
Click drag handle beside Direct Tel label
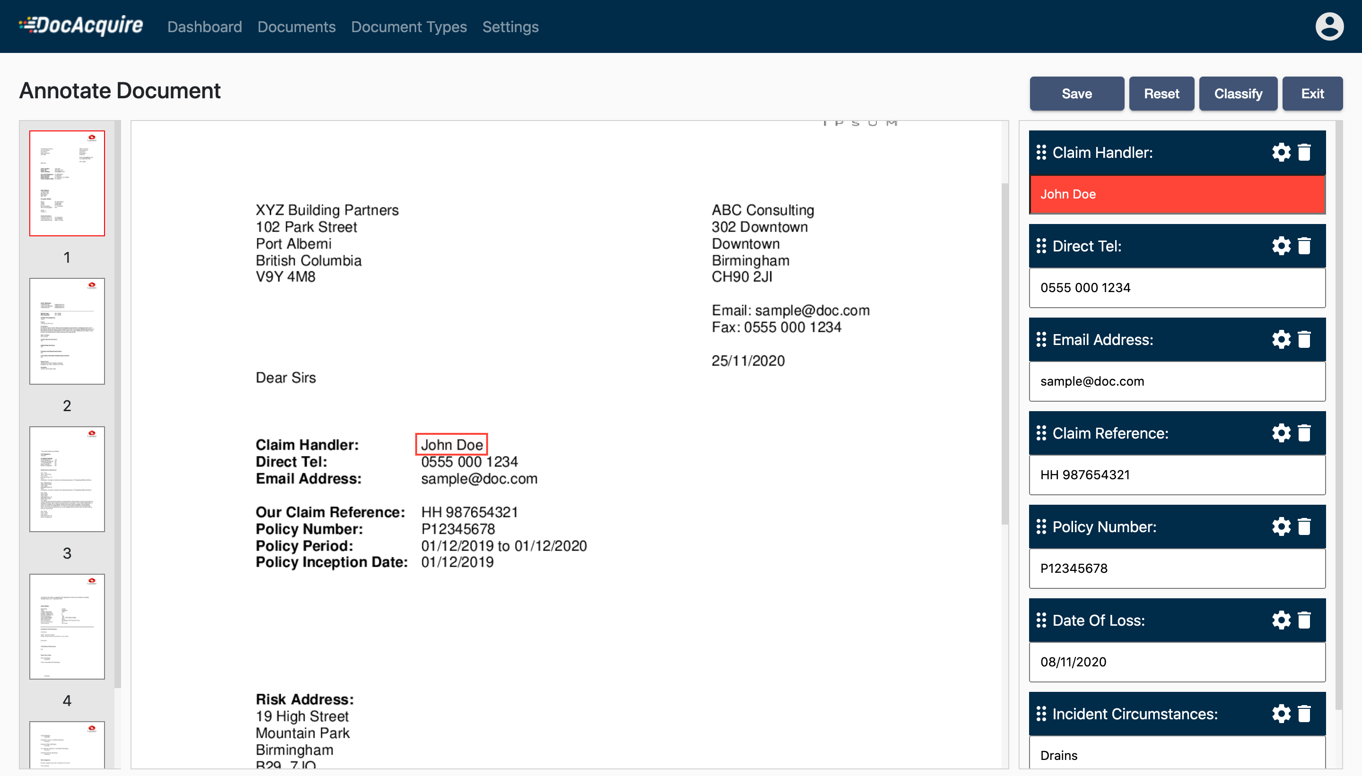(x=1041, y=246)
